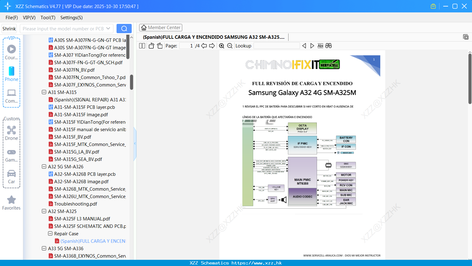This screenshot has height=266, width=472.
Task: Zoom out of the document
Action: click(x=230, y=46)
